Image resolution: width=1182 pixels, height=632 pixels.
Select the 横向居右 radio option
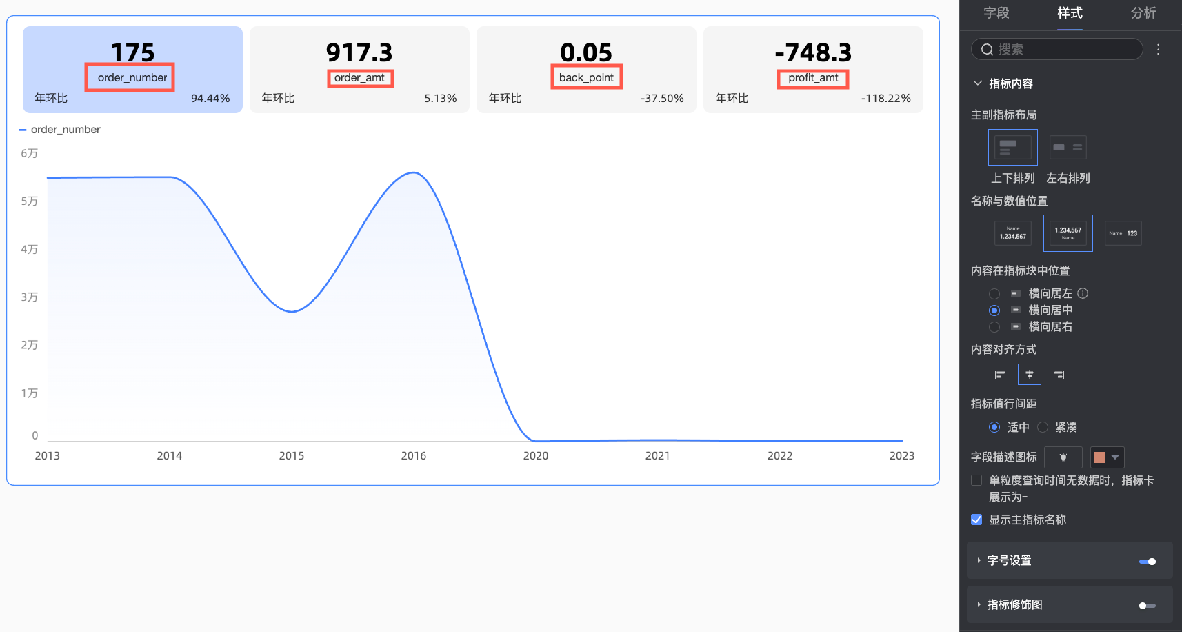(x=994, y=327)
